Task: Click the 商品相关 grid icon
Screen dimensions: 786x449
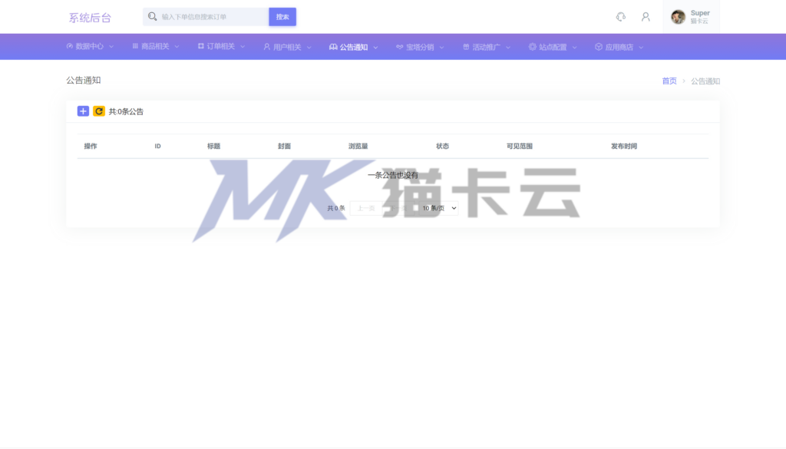Action: [135, 46]
